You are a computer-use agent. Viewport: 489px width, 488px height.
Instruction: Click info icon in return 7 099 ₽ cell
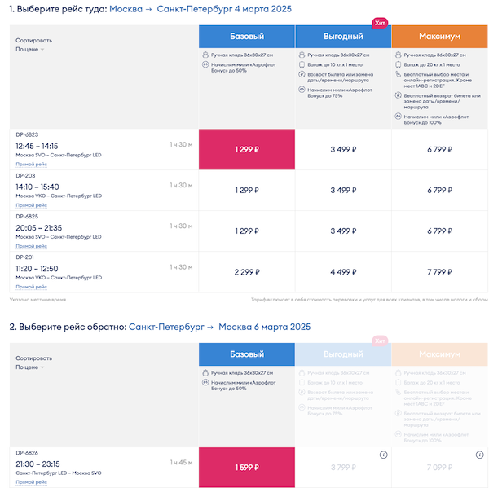pyautogui.click(x=479, y=455)
